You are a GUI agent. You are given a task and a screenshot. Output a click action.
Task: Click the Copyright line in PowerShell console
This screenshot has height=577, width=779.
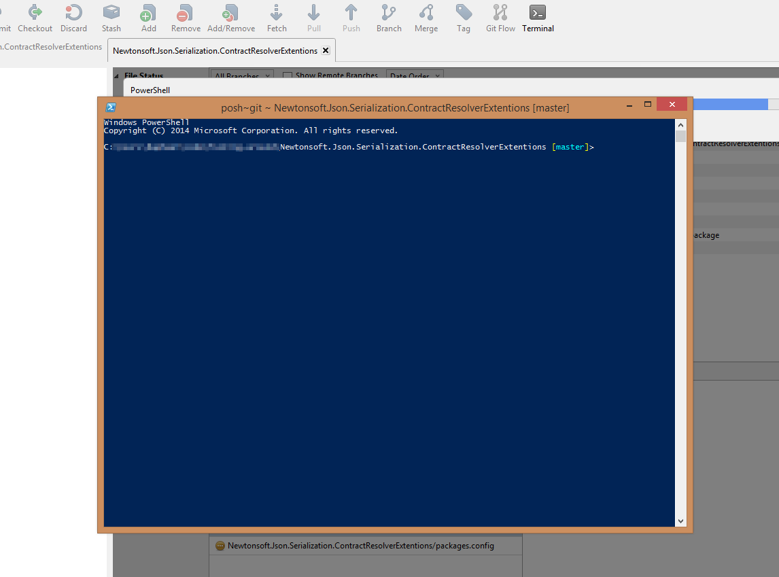pyautogui.click(x=250, y=130)
